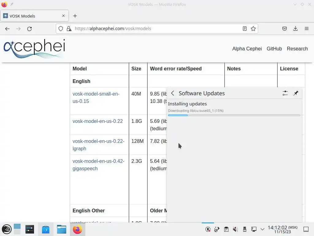
Task: Open clipboard tray icon
Action: (x=226, y=229)
